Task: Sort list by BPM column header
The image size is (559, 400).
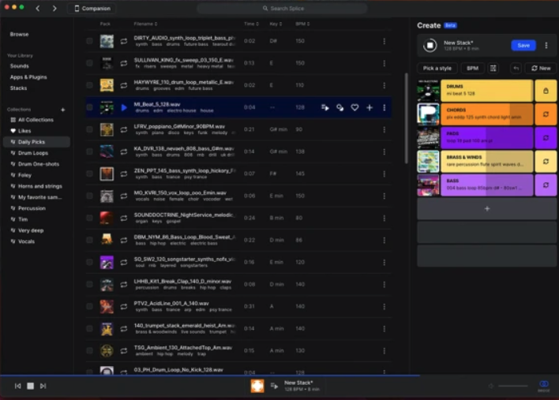Action: [x=302, y=24]
